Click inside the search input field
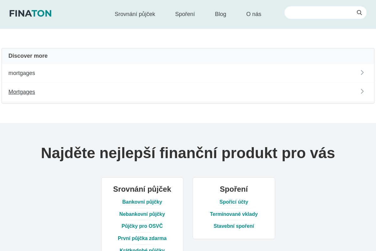This screenshot has width=376, height=251. (320, 13)
